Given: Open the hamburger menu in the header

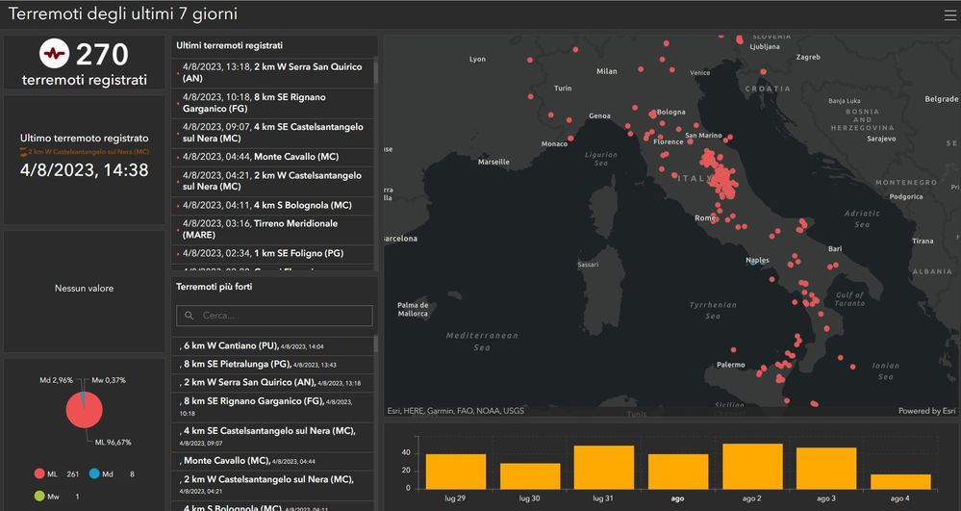Looking at the screenshot, I should coord(949,14).
